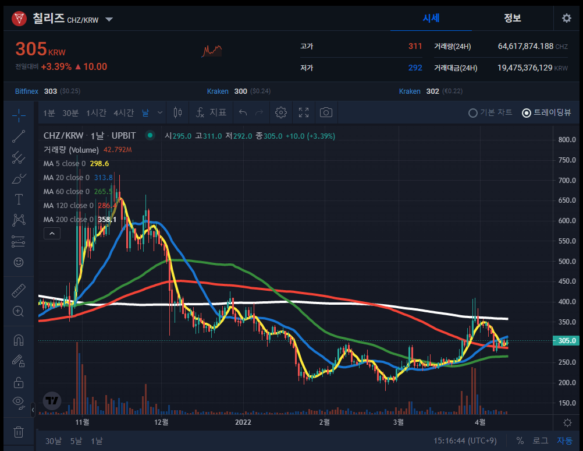Select the brush drawing tool
Viewport: 583px width, 451px height.
tap(19, 178)
